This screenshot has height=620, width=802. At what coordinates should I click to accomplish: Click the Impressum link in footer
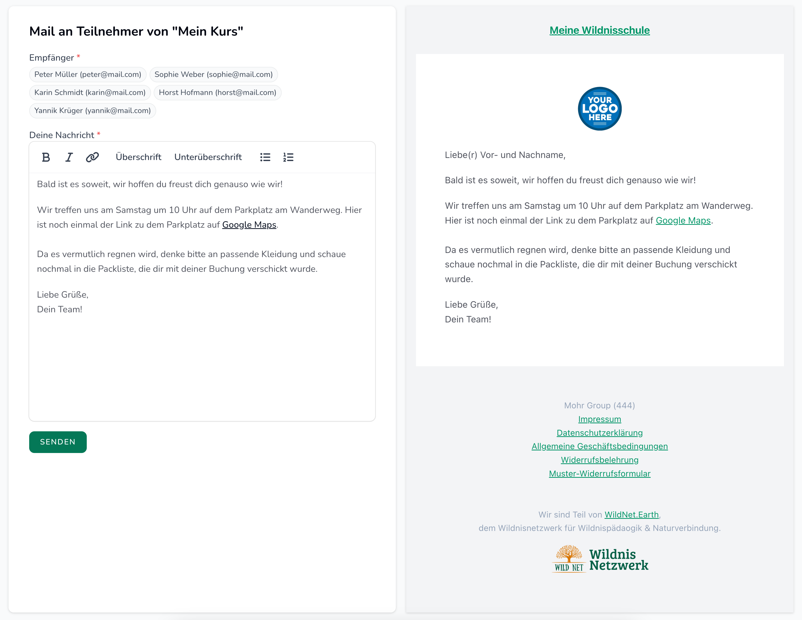(600, 419)
